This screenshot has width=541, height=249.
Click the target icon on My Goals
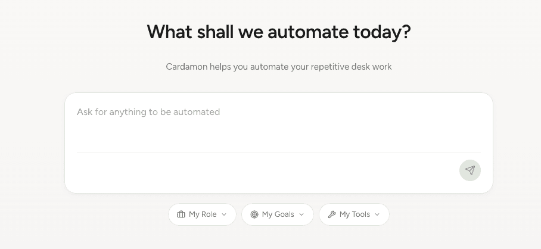pyautogui.click(x=254, y=214)
